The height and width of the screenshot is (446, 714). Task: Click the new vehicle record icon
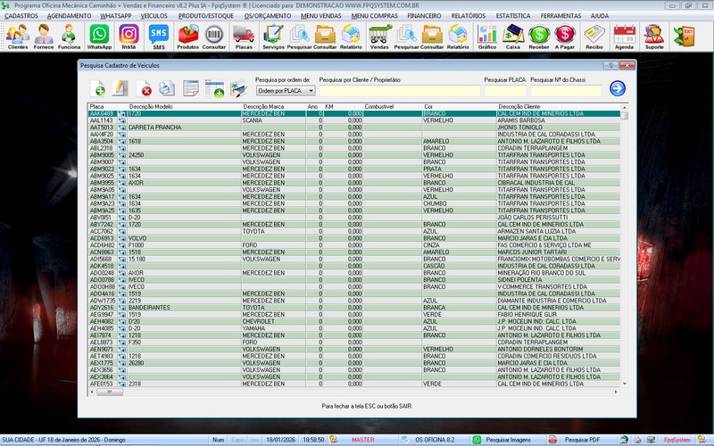98,87
